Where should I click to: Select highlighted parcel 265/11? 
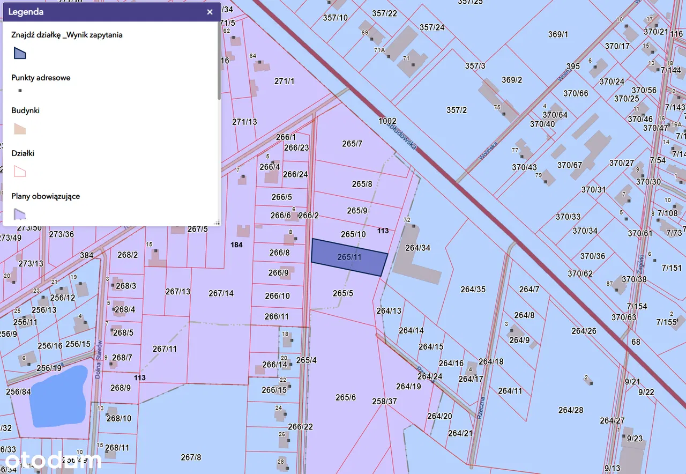349,258
